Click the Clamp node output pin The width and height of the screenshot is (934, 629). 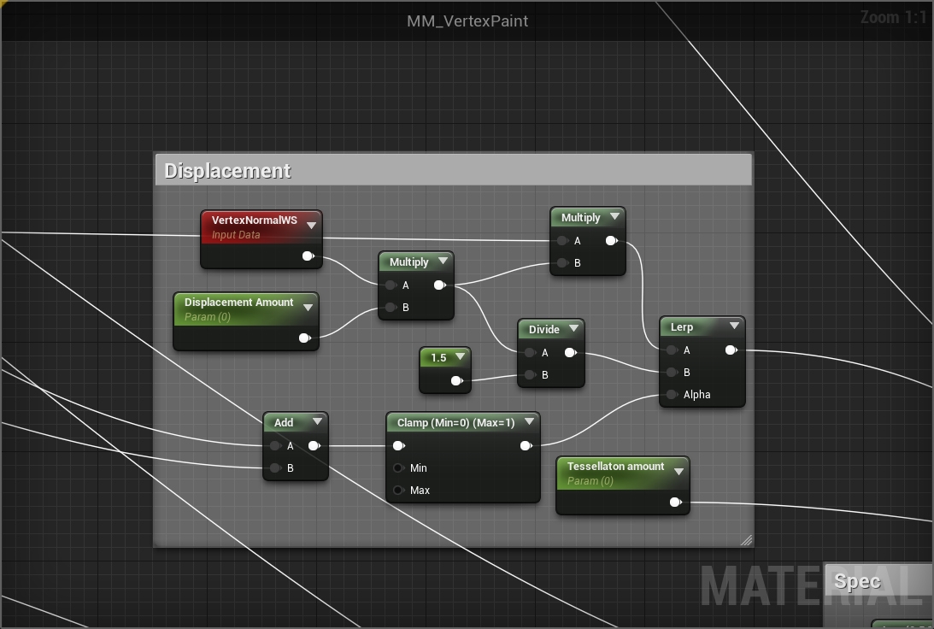click(x=526, y=445)
